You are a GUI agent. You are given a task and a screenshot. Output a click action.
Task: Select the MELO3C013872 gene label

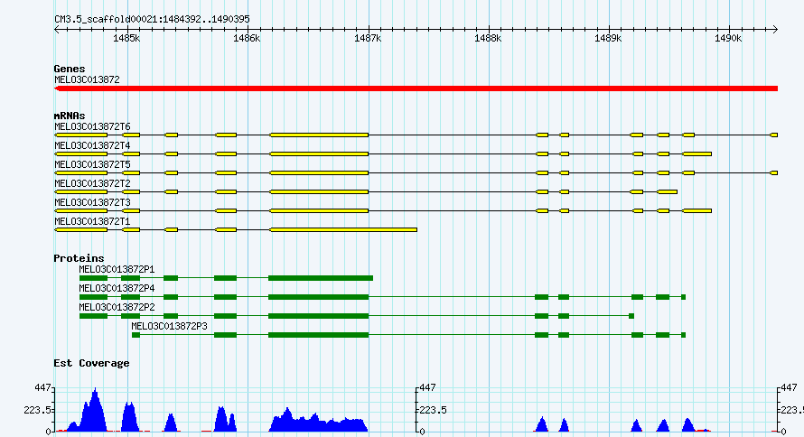click(87, 79)
